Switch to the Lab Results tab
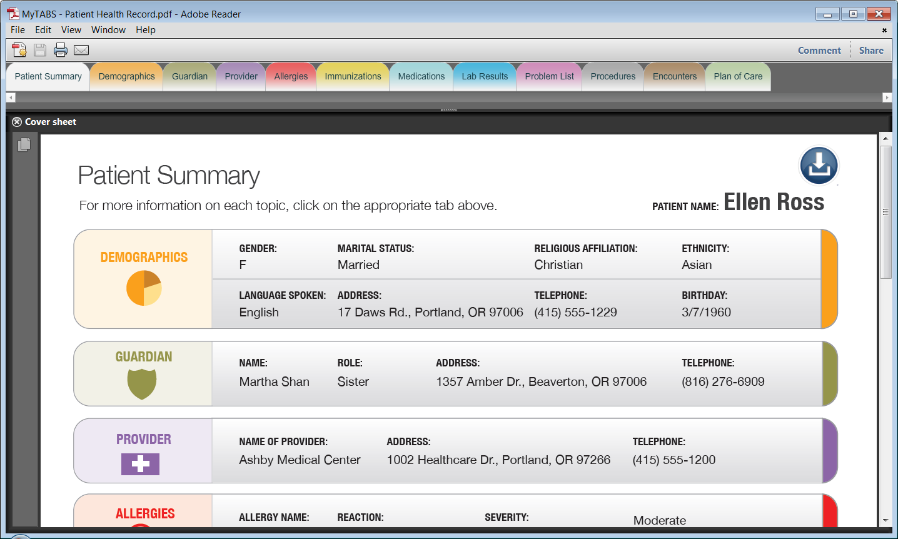898x539 pixels. [x=485, y=77]
